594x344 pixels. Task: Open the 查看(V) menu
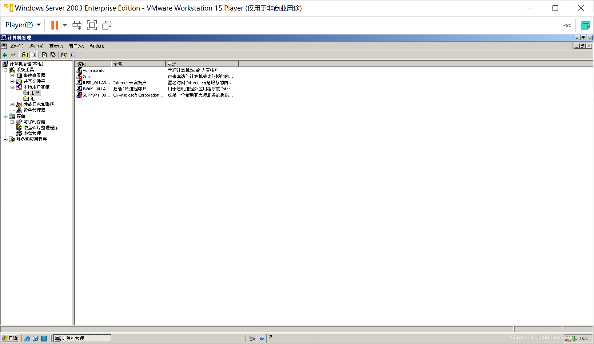click(56, 46)
